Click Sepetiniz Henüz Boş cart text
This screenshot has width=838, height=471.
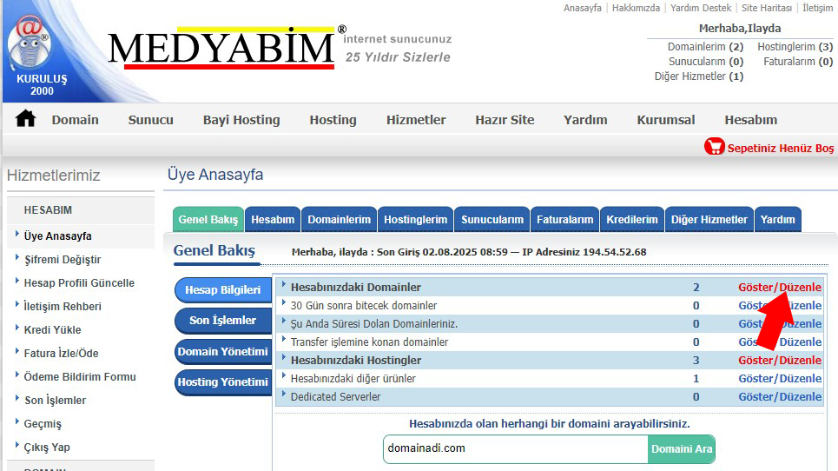[x=781, y=148]
